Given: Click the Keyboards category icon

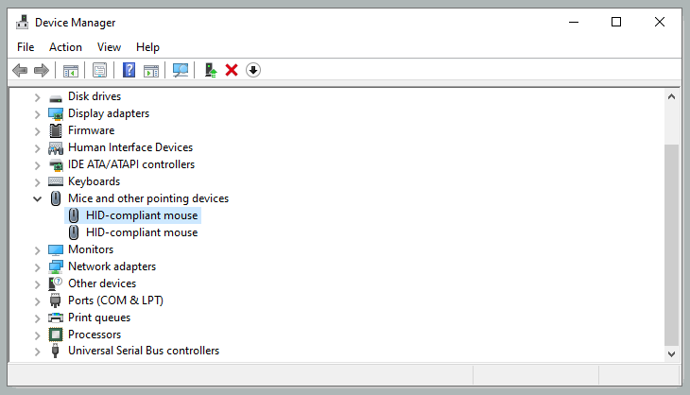Looking at the screenshot, I should point(56,181).
